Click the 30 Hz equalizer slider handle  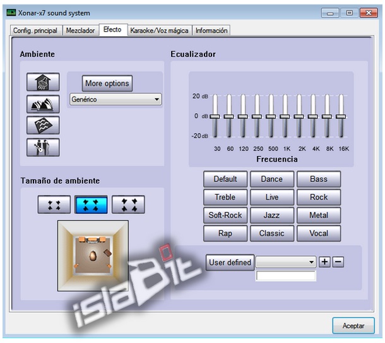215,116
